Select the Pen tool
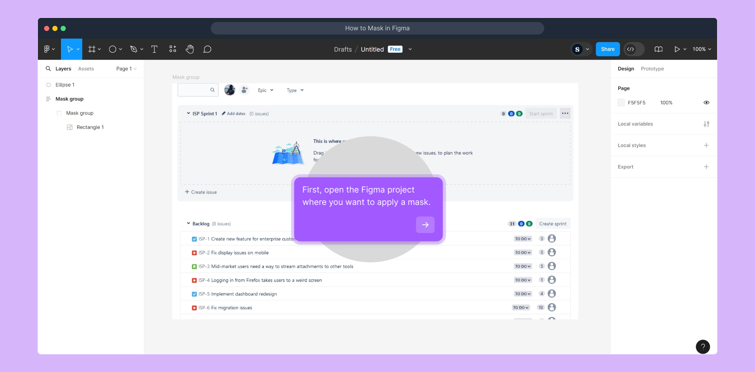Image resolution: width=755 pixels, height=372 pixels. coord(134,49)
